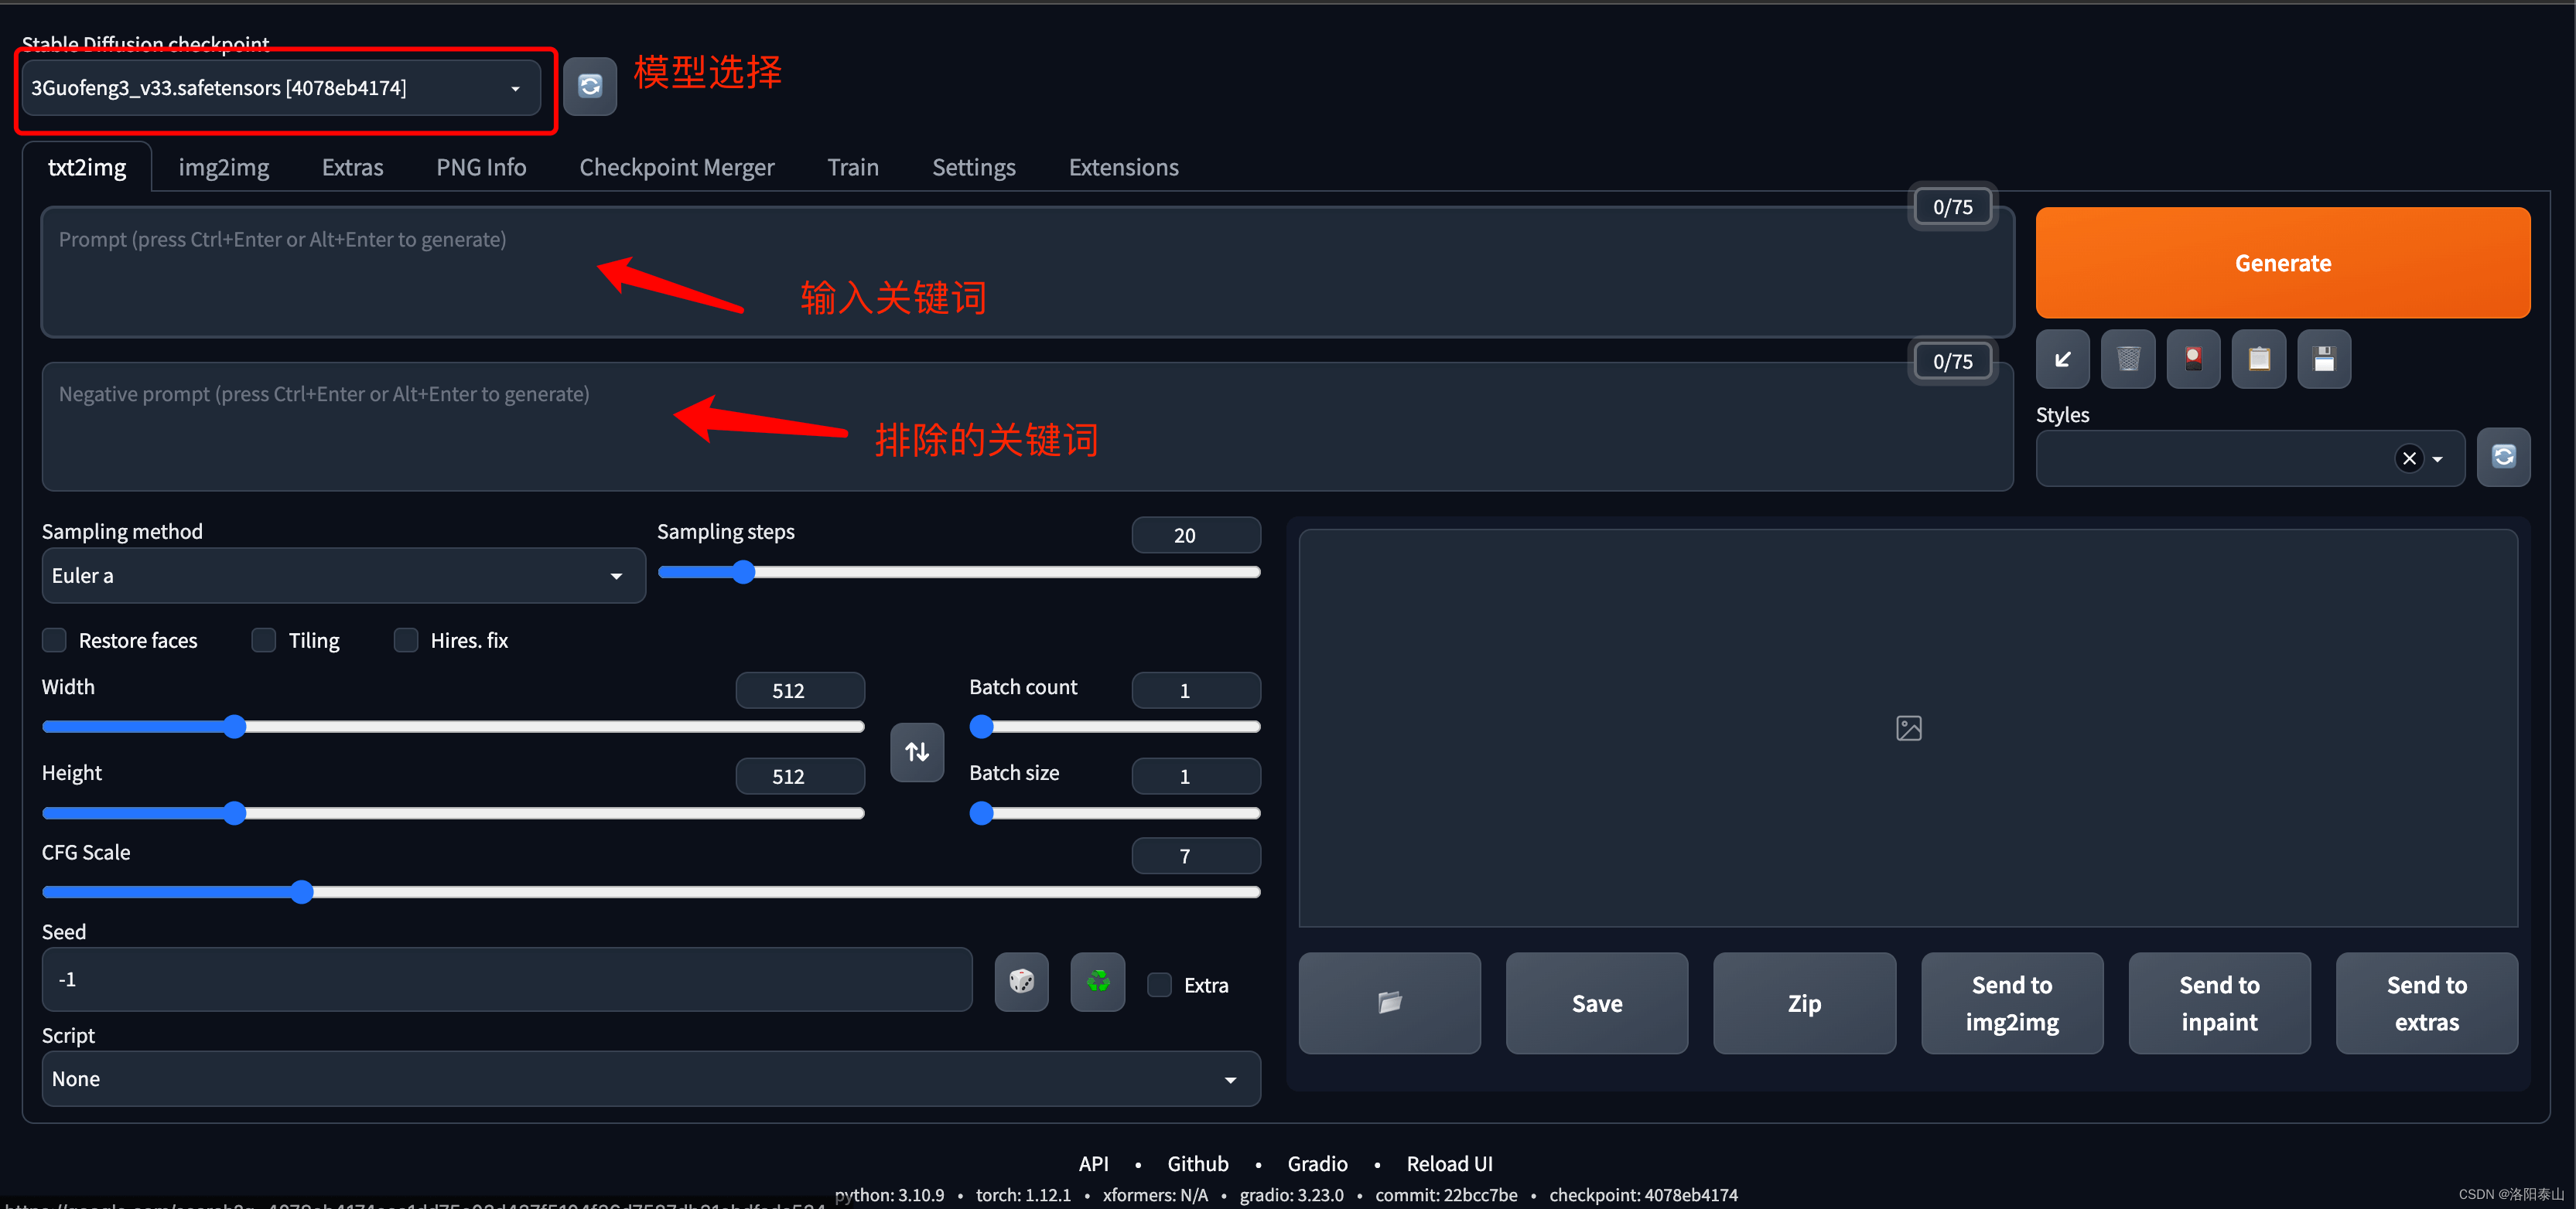Toggle the Tiling checkbox on
This screenshot has height=1209, width=2576.
263,639
